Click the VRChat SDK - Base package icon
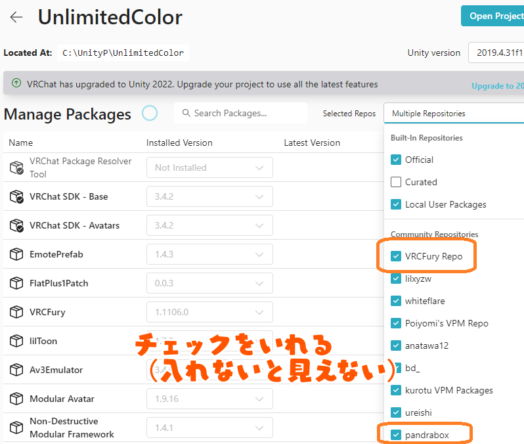 (x=16, y=196)
